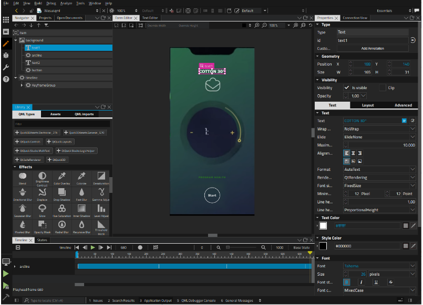Expand the KeyframeGroup tree item

coord(22,85)
